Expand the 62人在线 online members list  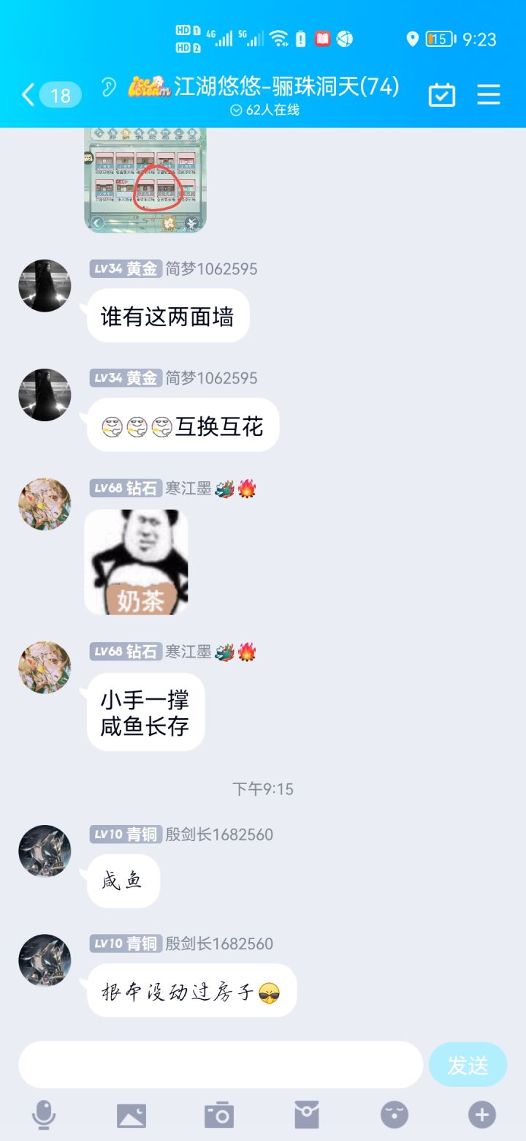(x=264, y=110)
